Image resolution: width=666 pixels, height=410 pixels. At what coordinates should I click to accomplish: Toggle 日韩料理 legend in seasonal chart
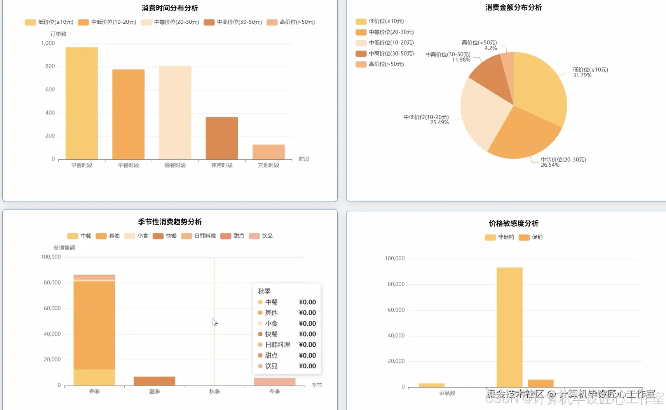pos(199,236)
